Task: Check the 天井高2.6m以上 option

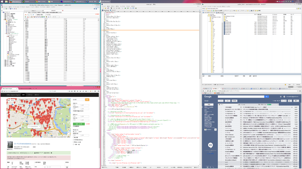Action: pyautogui.click(x=74, y=140)
